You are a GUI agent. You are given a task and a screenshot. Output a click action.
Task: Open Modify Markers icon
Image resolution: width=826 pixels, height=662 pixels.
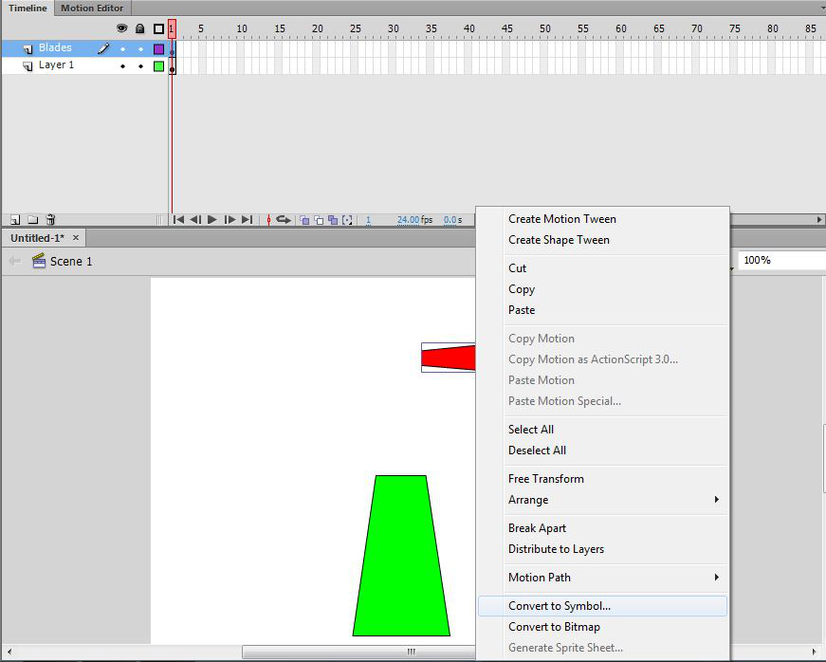point(347,220)
